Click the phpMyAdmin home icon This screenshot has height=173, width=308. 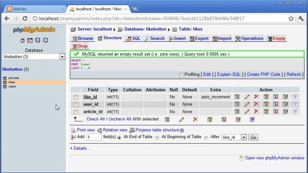[x=22, y=40]
